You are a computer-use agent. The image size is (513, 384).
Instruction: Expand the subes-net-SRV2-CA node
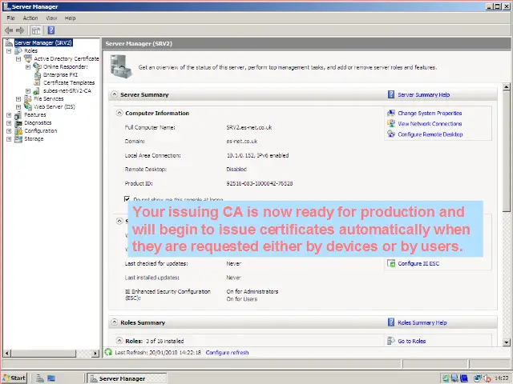[x=28, y=90]
